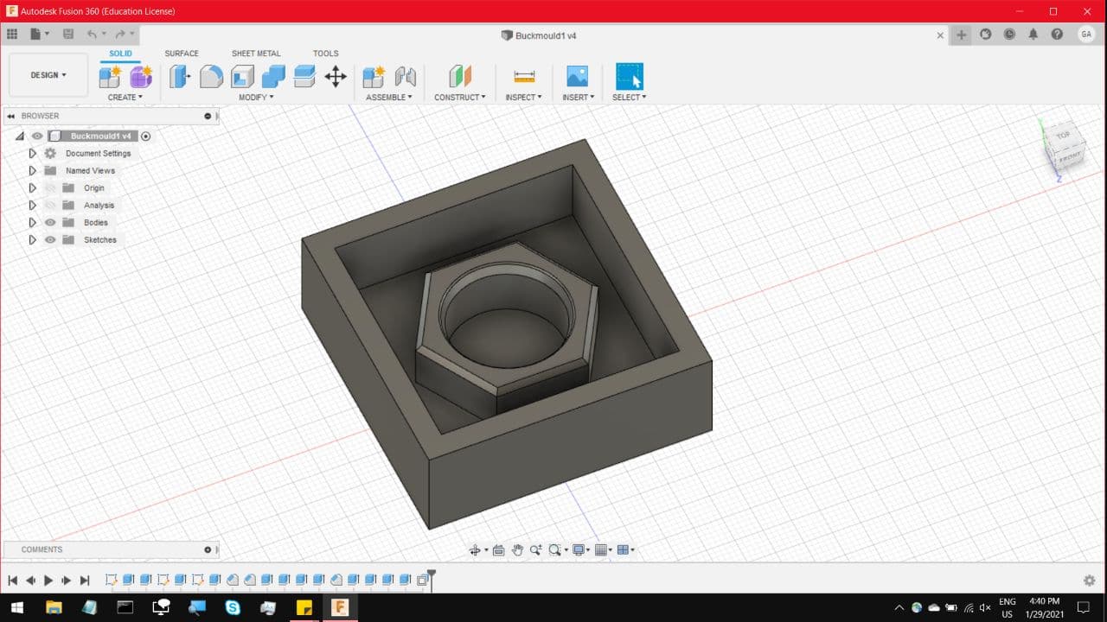Select the Measure ruler tool

tap(524, 76)
